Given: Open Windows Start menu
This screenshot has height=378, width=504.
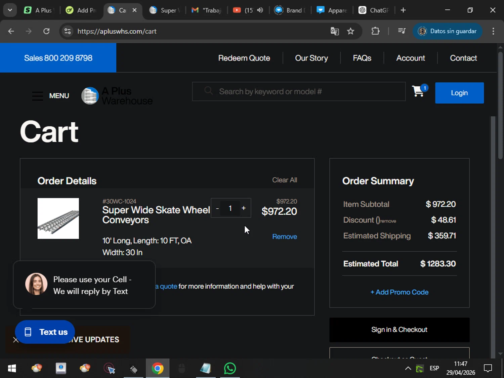Looking at the screenshot, I should click(12, 369).
